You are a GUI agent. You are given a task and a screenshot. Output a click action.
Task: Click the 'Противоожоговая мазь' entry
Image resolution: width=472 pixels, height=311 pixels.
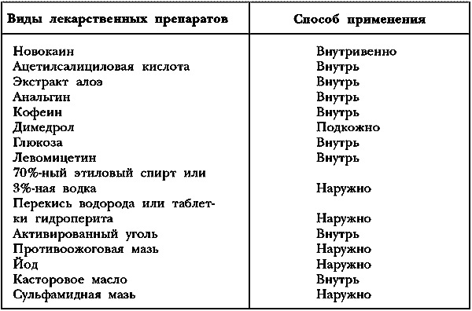pyautogui.click(x=86, y=250)
